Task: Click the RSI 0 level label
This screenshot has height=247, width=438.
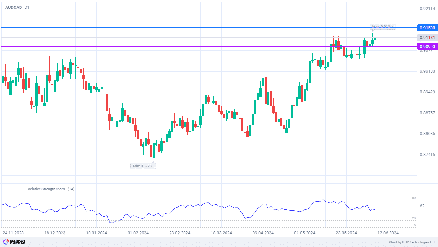Action: pyautogui.click(x=415, y=226)
